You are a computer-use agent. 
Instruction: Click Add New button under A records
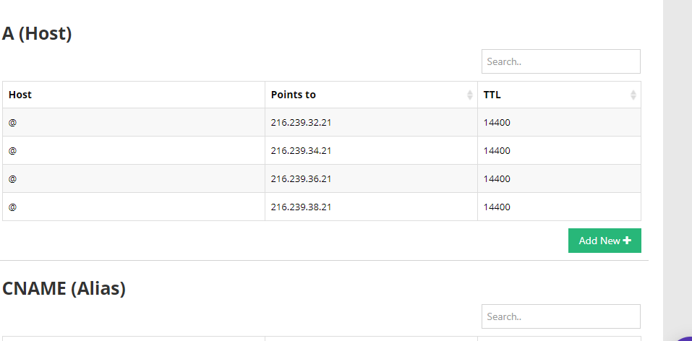(x=605, y=241)
